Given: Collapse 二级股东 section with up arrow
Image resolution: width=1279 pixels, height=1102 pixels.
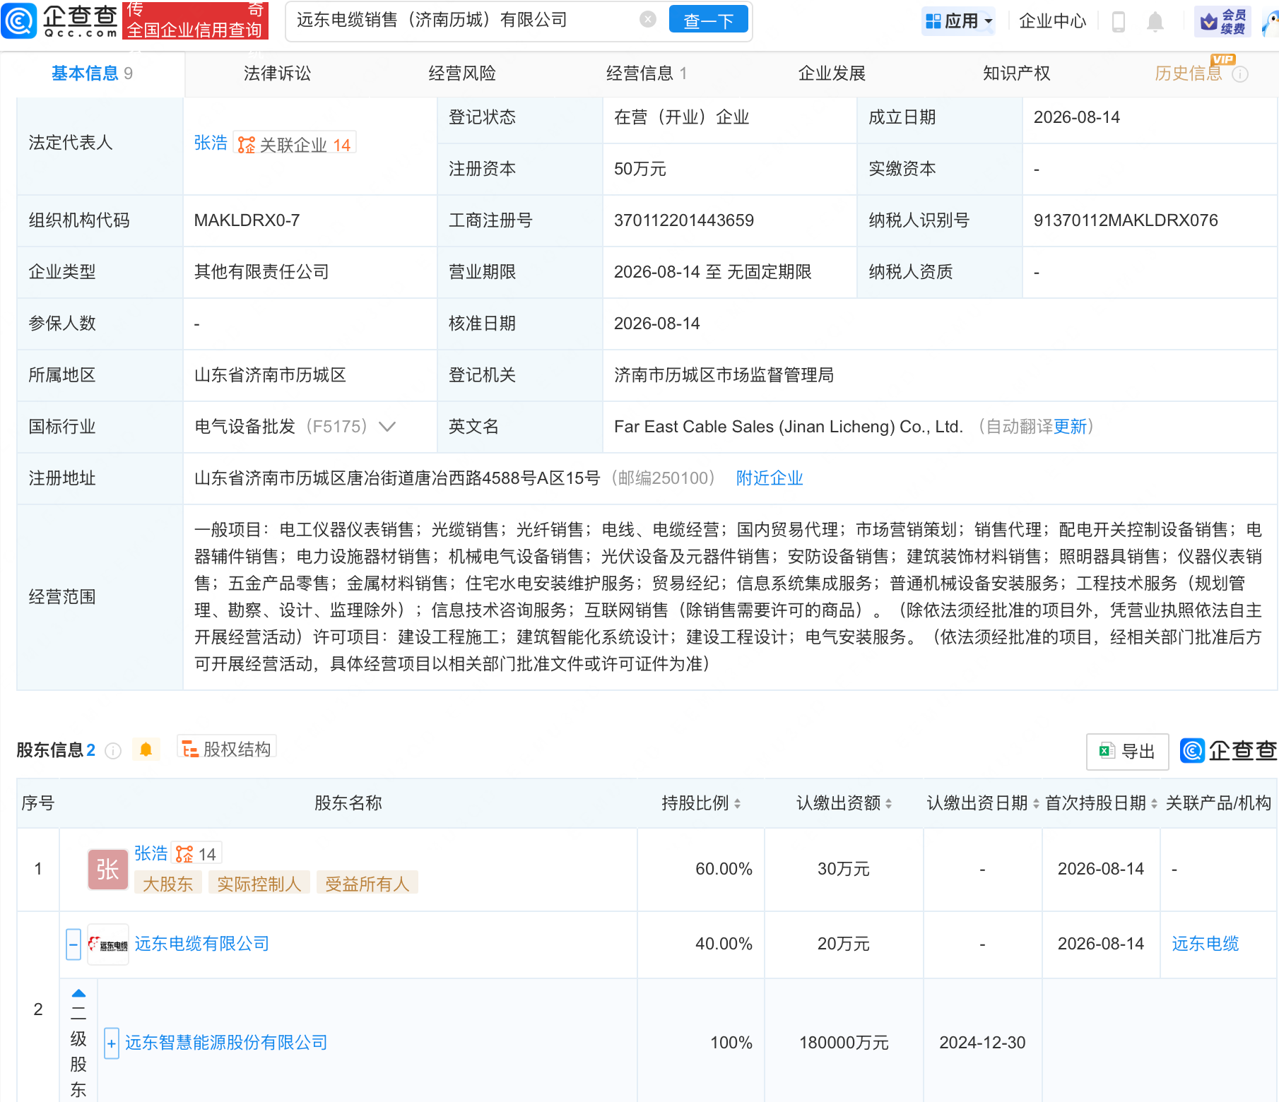Looking at the screenshot, I should [x=78, y=993].
